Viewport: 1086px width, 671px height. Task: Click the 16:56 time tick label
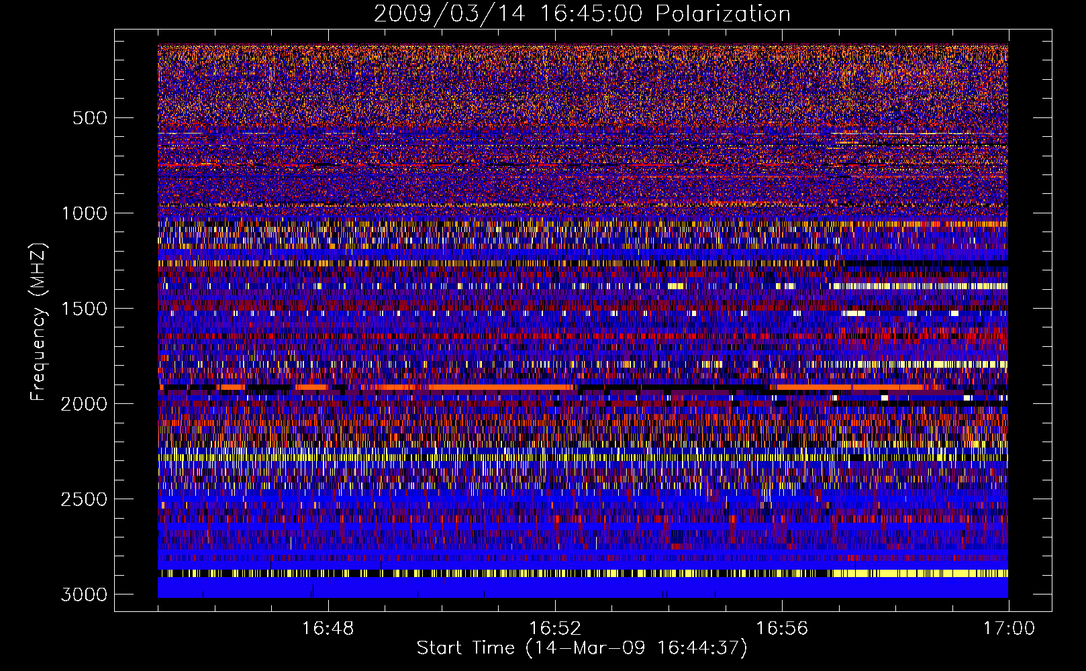pos(782,629)
